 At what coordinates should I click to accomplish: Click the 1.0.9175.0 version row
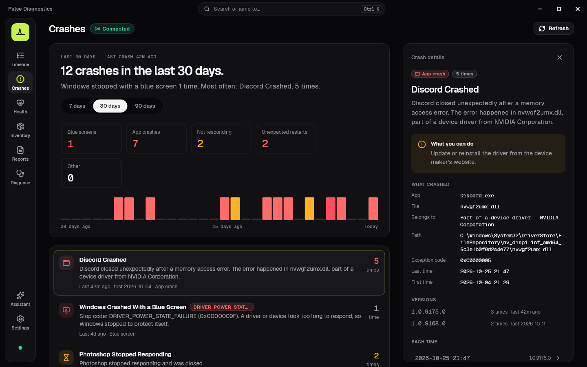tap(488, 312)
